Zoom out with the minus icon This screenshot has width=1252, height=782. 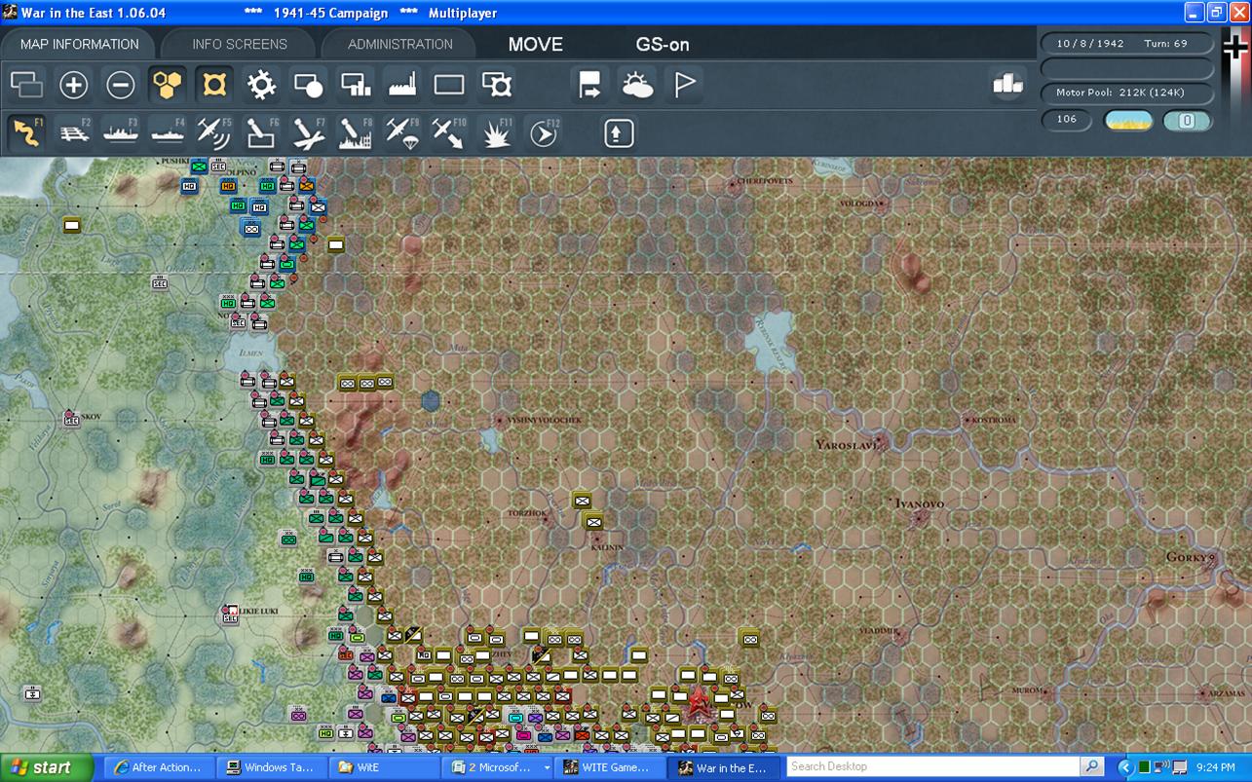pos(120,85)
